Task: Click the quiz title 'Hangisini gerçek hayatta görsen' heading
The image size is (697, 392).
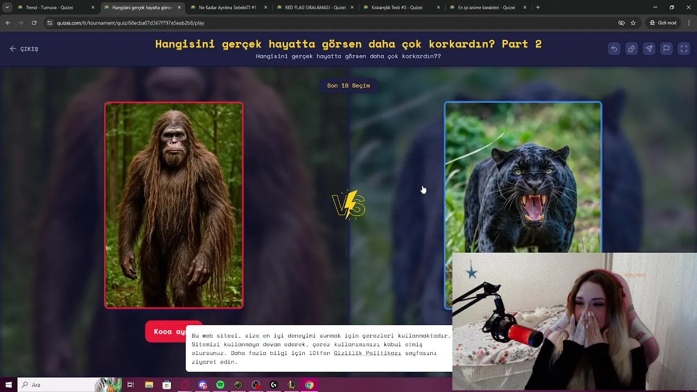Action: (348, 44)
